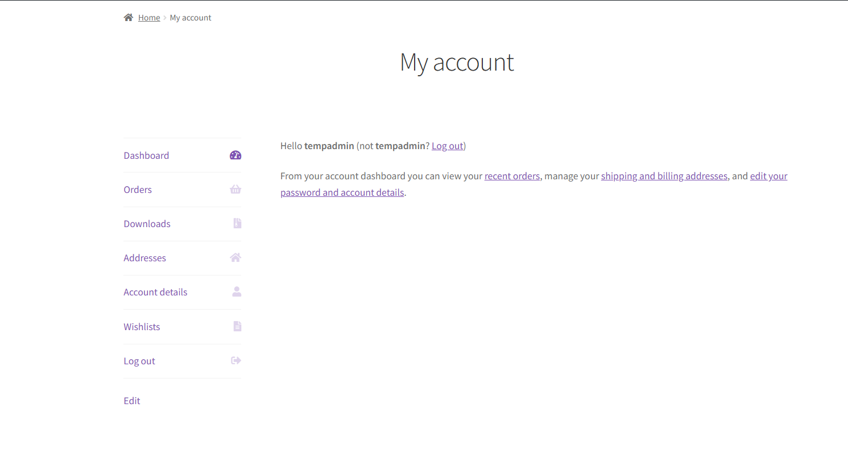This screenshot has width=848, height=469.
Task: Open the Dashboard menu item
Action: (x=146, y=155)
